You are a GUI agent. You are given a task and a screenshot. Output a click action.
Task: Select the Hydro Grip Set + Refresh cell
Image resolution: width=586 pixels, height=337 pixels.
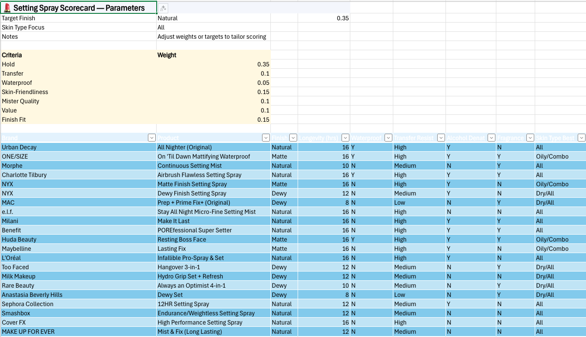(x=214, y=276)
